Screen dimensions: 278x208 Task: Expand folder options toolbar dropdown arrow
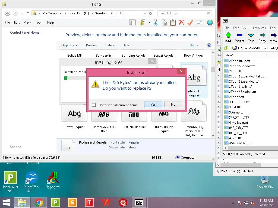point(149,22)
